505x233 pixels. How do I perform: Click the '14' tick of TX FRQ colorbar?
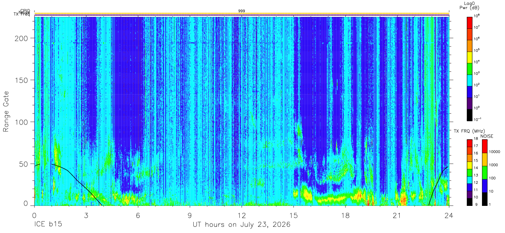coord(476,168)
